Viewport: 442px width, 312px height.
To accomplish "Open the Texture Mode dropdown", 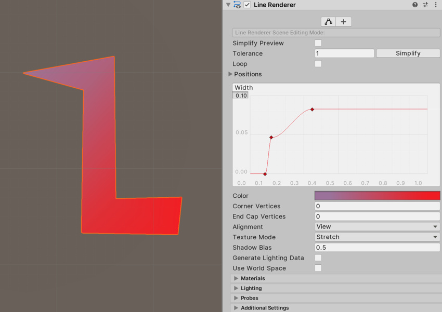I will [377, 237].
